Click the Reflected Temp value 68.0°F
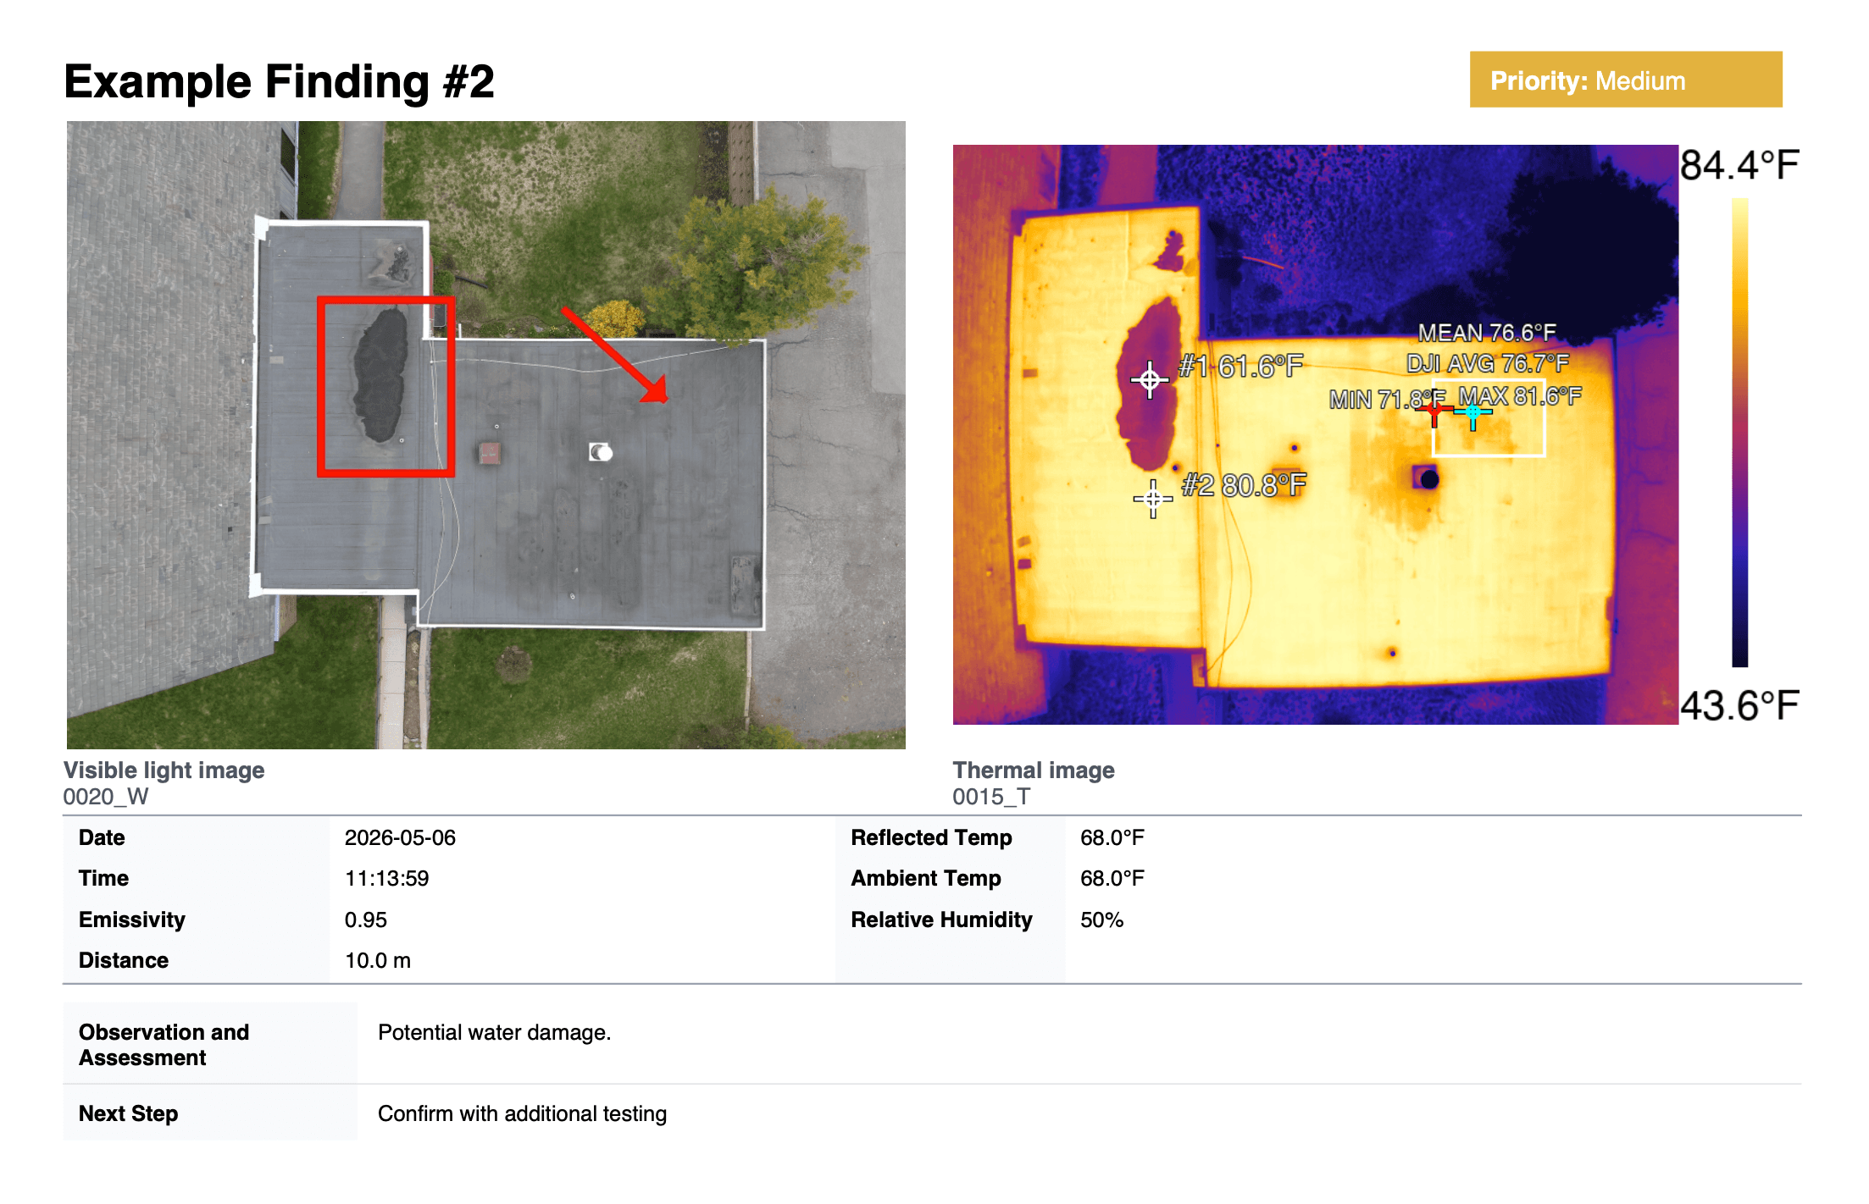Image resolution: width=1869 pixels, height=1204 pixels. 1112,837
